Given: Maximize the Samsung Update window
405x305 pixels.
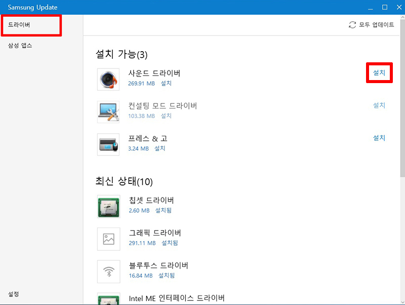Looking at the screenshot, I should [x=385, y=7].
